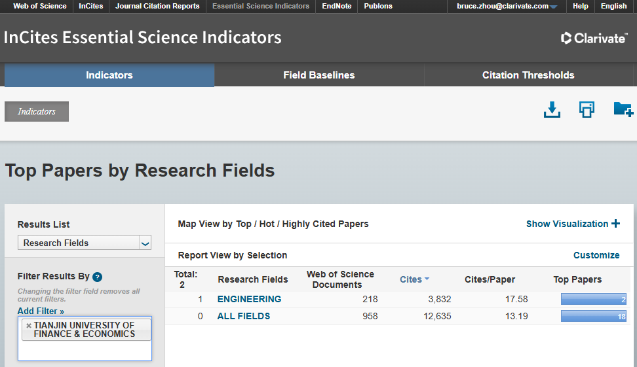The height and width of the screenshot is (367, 637).
Task: Switch to the Citation Thresholds tab
Action: point(528,75)
